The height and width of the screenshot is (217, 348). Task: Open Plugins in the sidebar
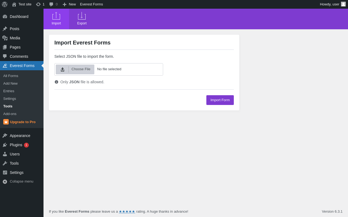[16, 145]
